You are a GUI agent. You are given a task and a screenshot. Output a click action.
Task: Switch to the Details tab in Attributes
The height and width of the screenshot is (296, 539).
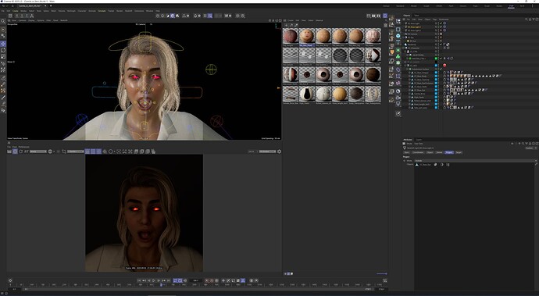(439, 152)
